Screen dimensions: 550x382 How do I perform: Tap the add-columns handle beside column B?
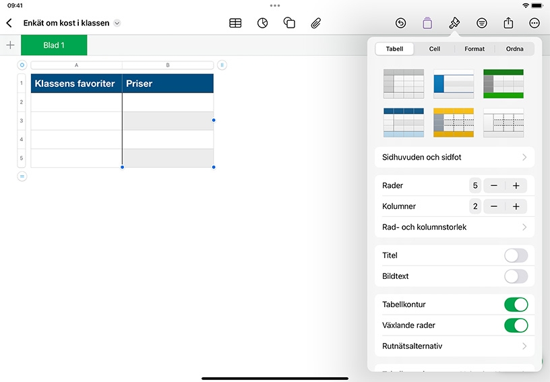[x=222, y=65]
